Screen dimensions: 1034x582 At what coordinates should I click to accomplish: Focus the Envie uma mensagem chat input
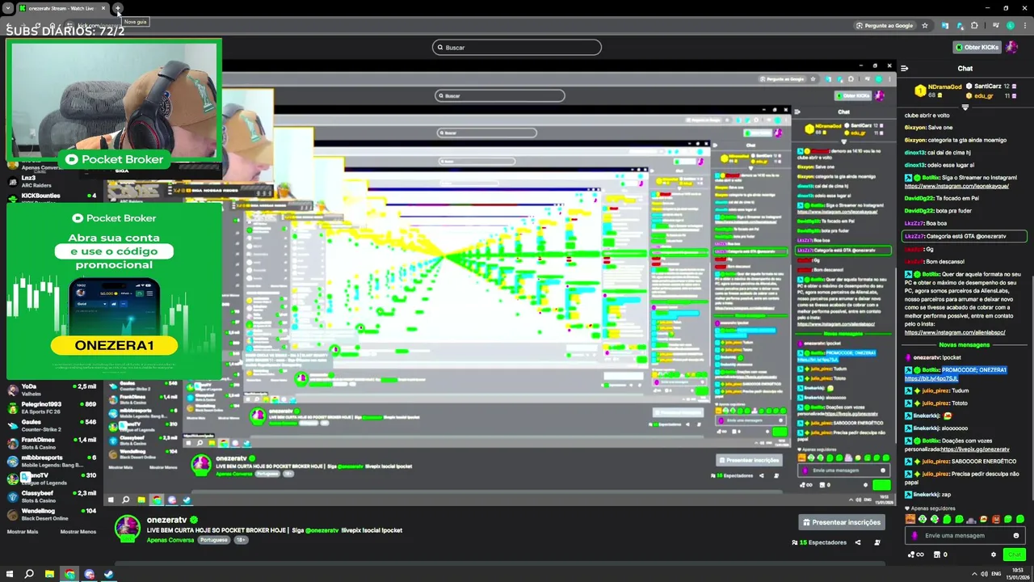pyautogui.click(x=965, y=535)
